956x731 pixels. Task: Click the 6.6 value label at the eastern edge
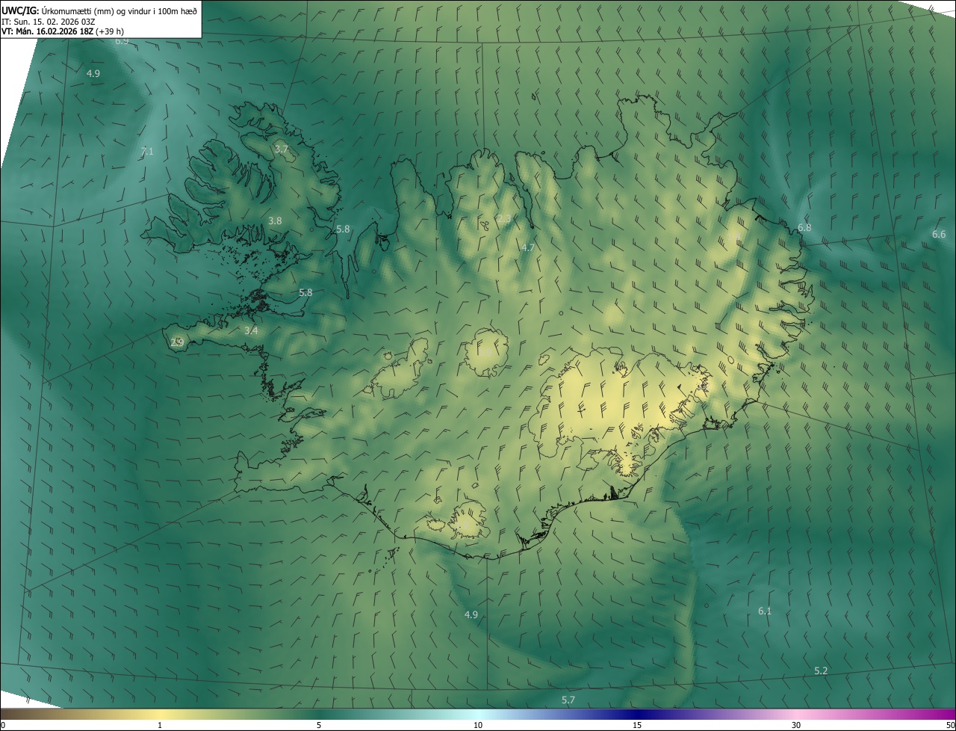pos(939,234)
